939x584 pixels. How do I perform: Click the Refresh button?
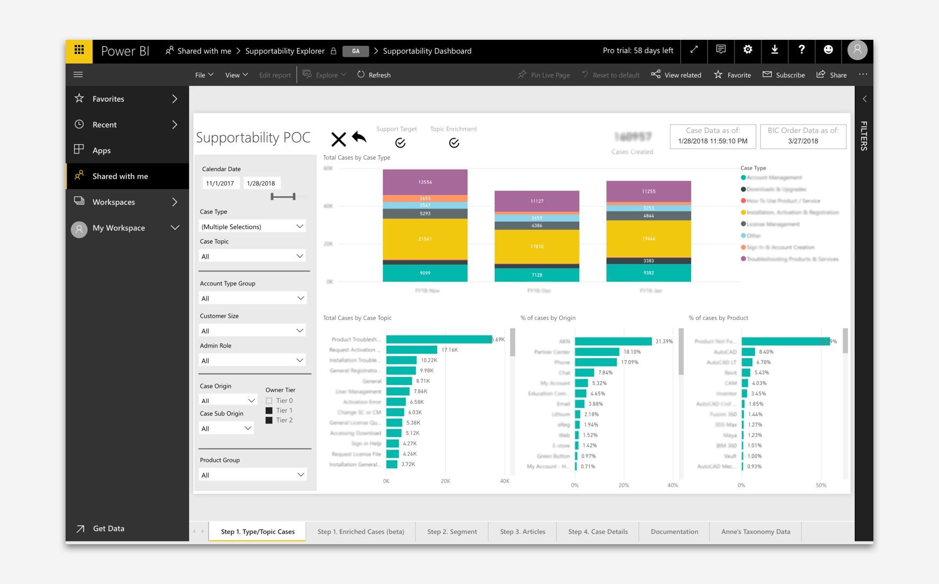[374, 75]
